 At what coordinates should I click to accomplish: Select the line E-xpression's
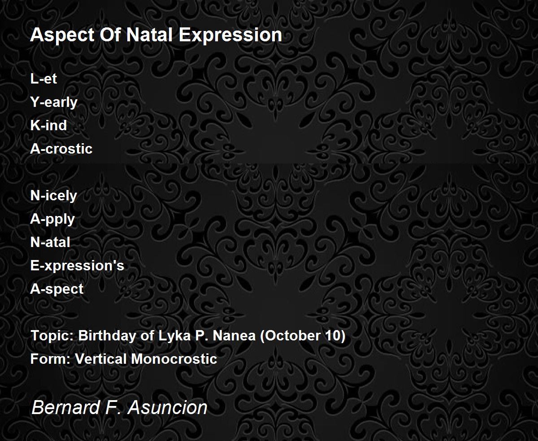tap(77, 266)
